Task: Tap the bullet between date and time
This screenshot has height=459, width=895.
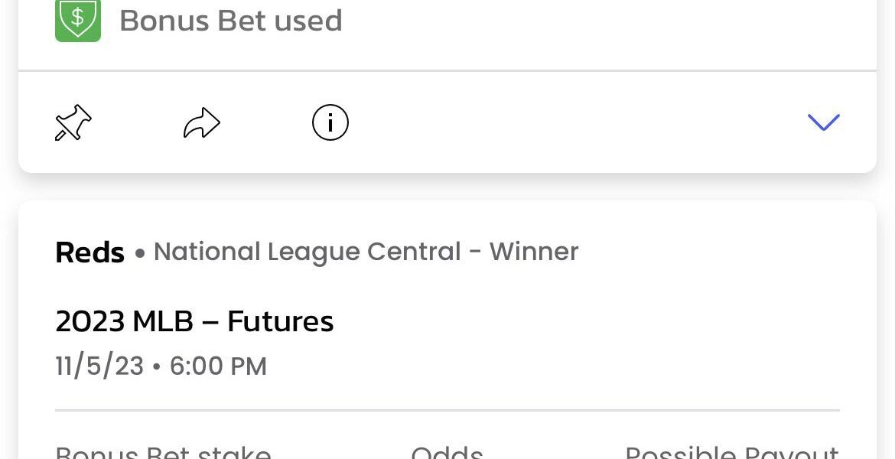Action: [157, 367]
